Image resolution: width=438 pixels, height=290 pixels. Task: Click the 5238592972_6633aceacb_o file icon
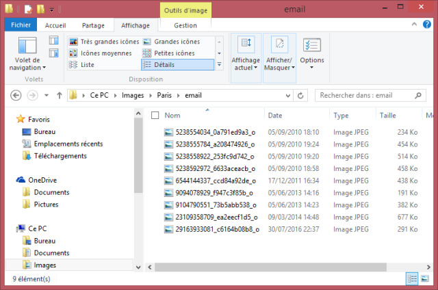coord(168,168)
